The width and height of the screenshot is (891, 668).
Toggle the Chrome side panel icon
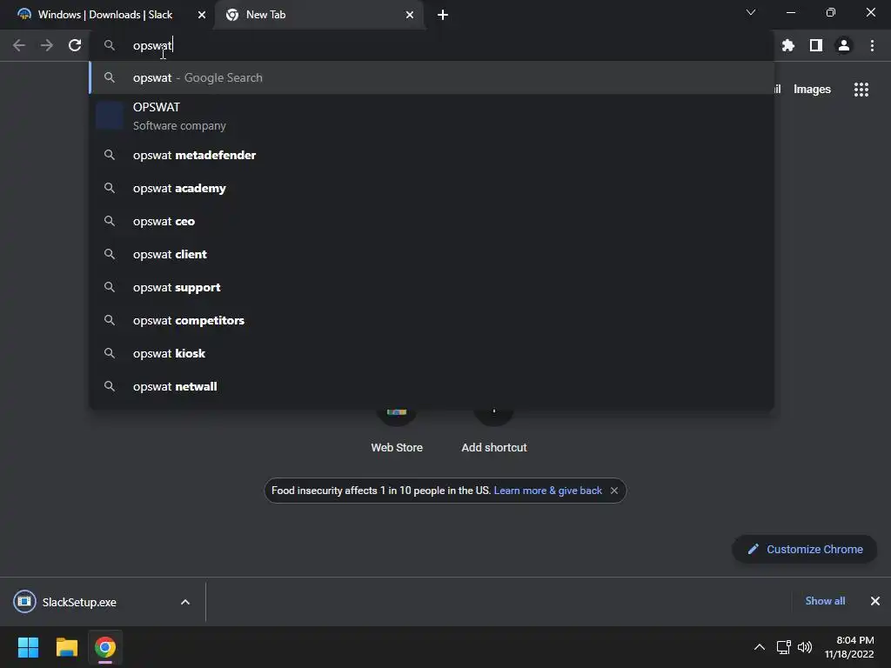[816, 45]
